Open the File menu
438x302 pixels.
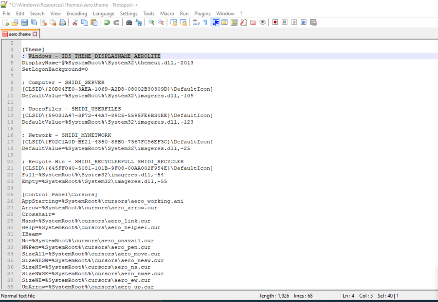tap(6, 14)
